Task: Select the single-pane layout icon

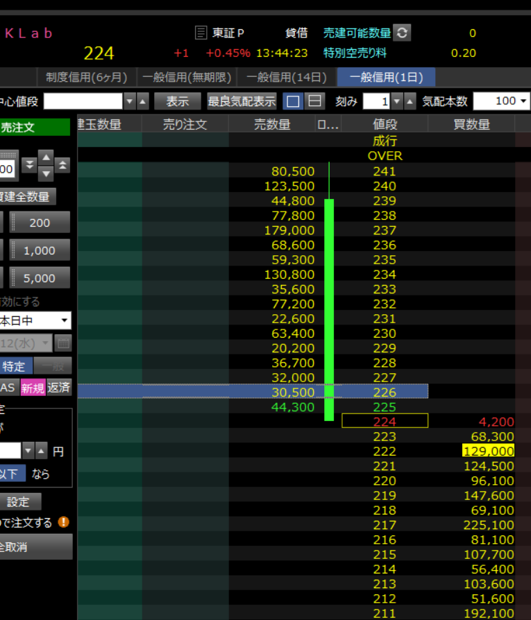Action: (294, 101)
